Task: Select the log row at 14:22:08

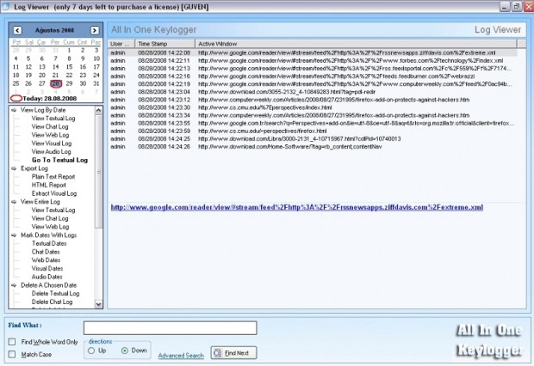Action: (x=313, y=53)
